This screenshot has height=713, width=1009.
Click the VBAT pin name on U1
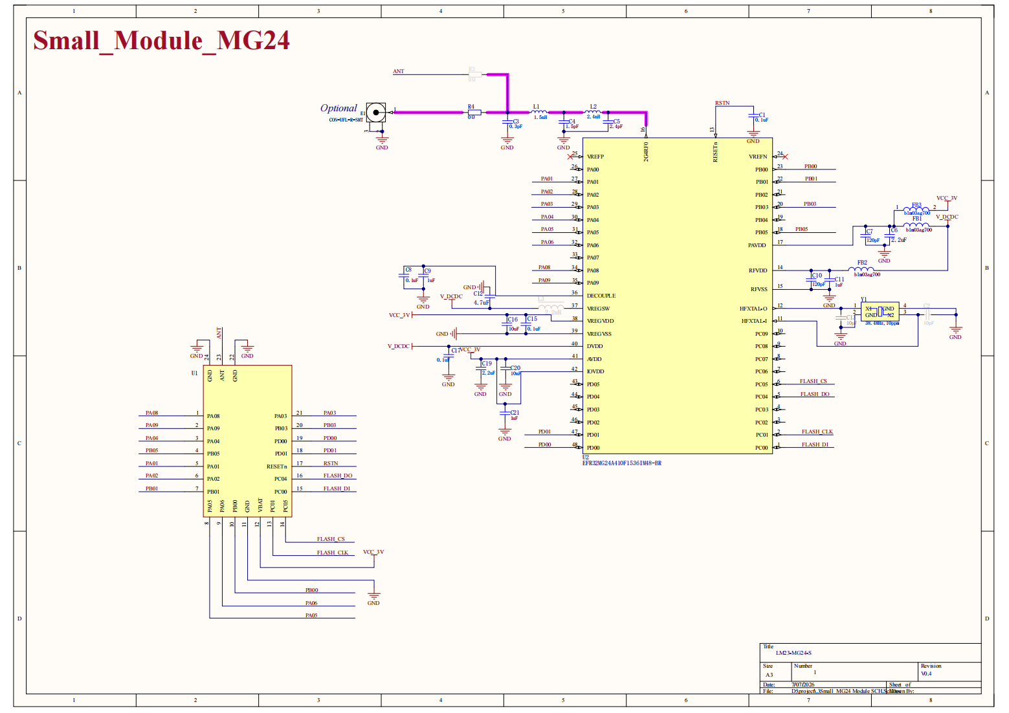click(260, 505)
